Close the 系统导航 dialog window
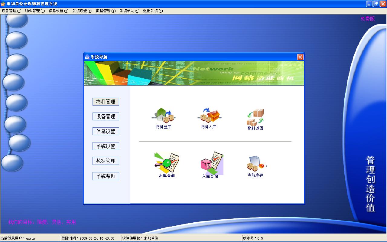This screenshot has height=242, width=387. 300,57
